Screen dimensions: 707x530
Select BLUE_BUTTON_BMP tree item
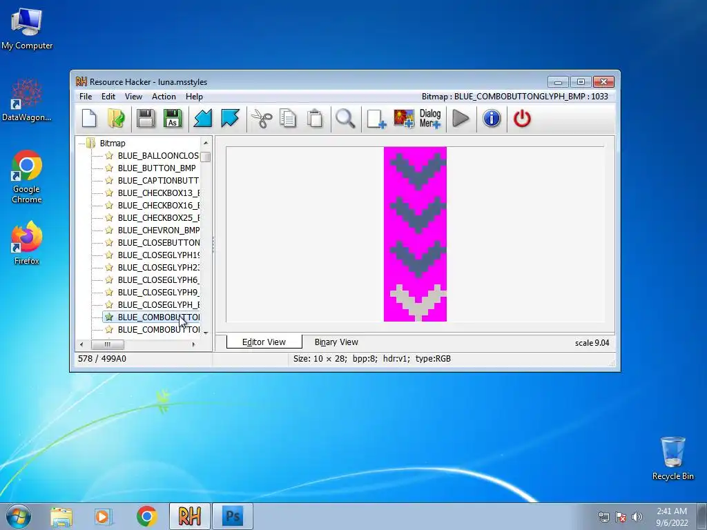(x=157, y=168)
